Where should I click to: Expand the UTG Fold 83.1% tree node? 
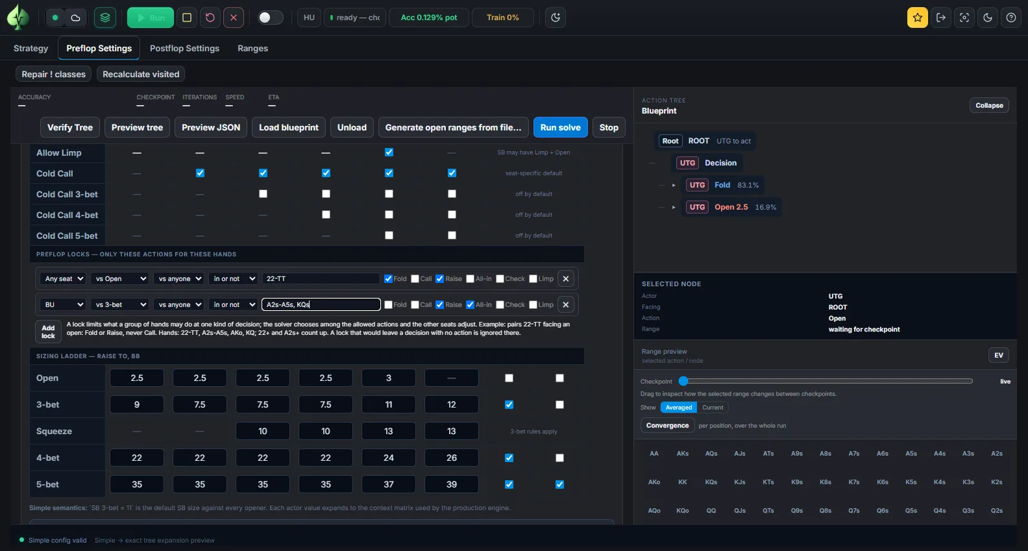coord(674,185)
